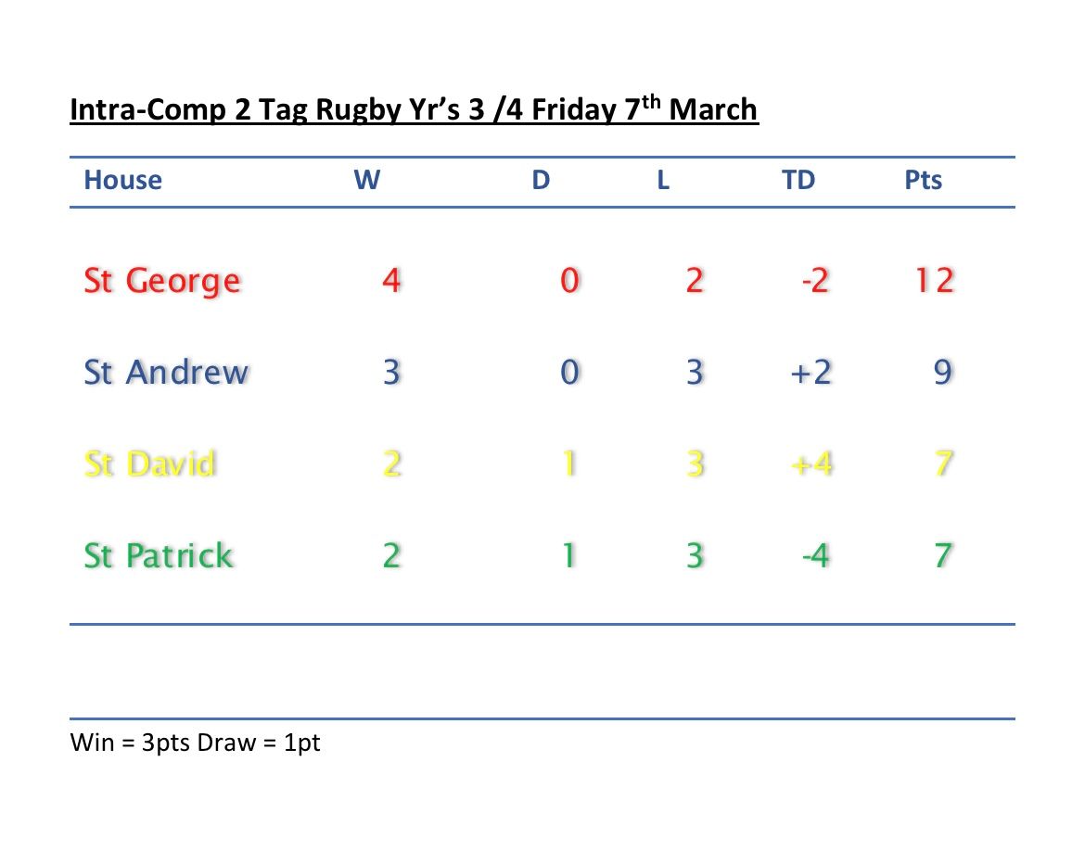Click the W column header

[x=367, y=180]
